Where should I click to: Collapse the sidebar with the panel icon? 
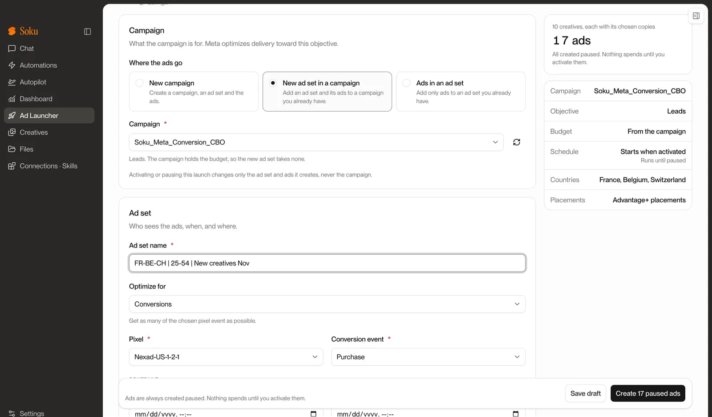click(88, 32)
